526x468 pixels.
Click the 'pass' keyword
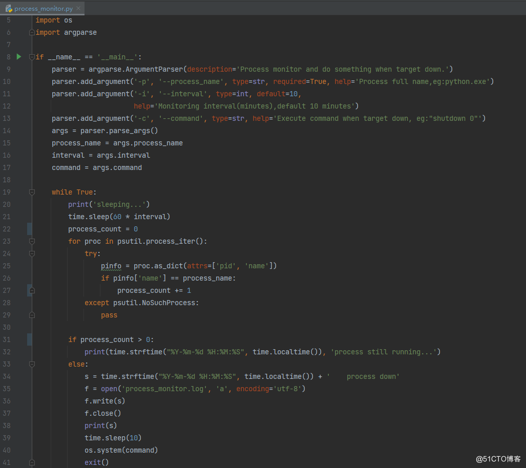tap(109, 315)
